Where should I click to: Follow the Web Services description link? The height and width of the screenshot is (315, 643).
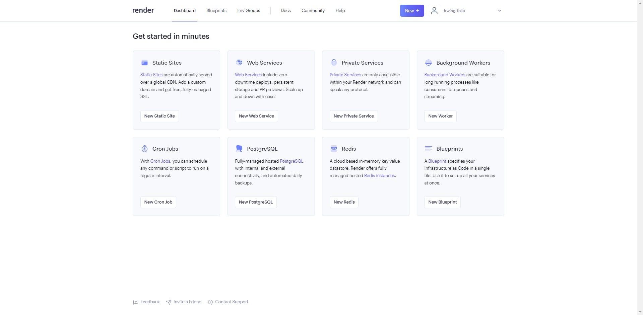pos(248,75)
